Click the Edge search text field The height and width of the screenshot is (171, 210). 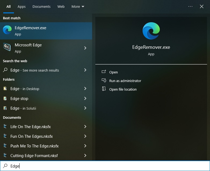tap(107, 166)
